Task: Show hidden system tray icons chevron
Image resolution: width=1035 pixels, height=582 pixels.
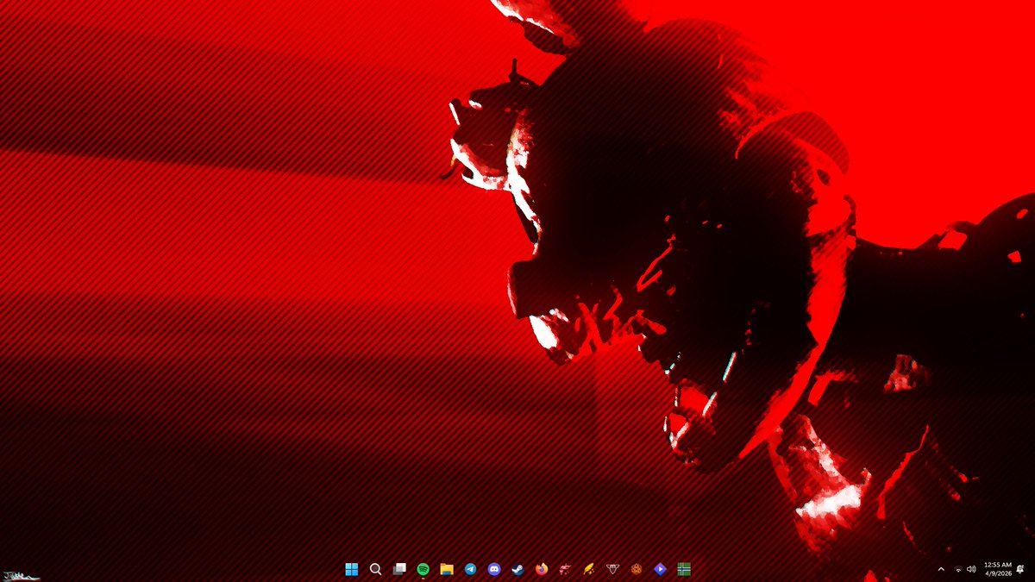Action: coord(941,569)
